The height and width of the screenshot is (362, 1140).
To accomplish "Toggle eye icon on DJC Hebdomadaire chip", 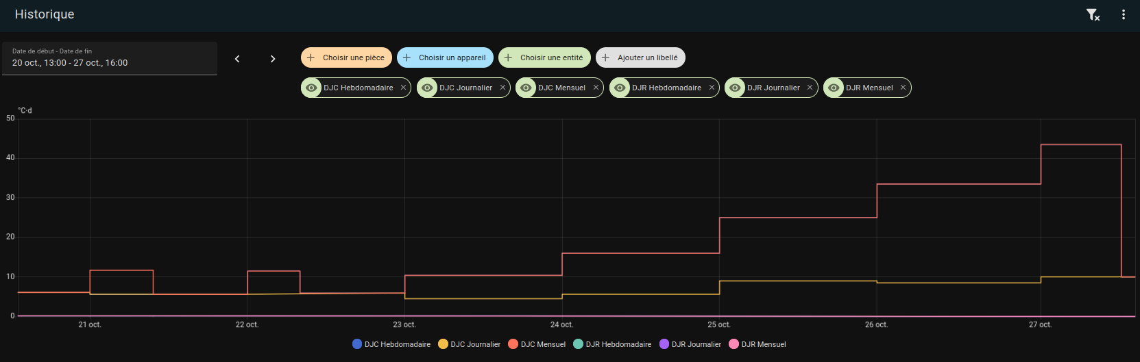I will coord(311,88).
